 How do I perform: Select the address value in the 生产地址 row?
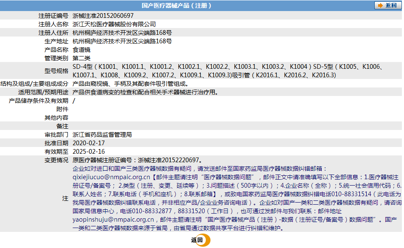(x=122, y=41)
